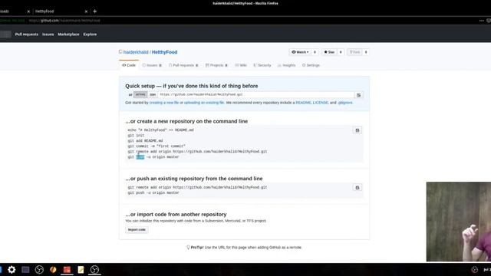The height and width of the screenshot is (276, 491).
Task: Click the Star count number
Action: [x=341, y=52]
